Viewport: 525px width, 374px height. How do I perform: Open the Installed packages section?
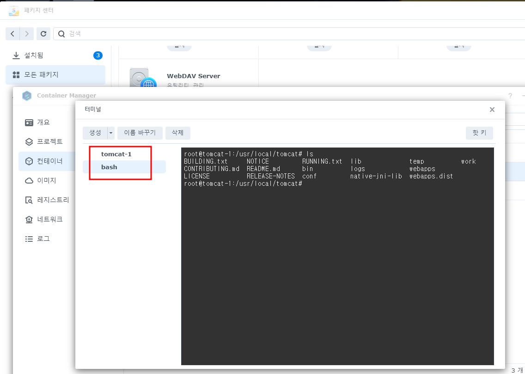tap(55, 55)
